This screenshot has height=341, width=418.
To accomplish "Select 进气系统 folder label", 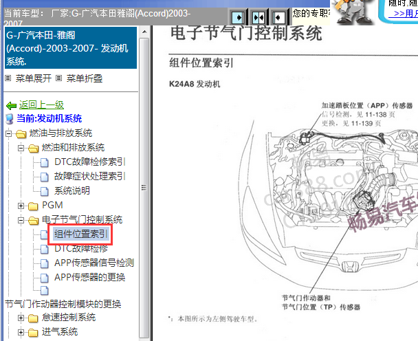I will pos(60,332).
